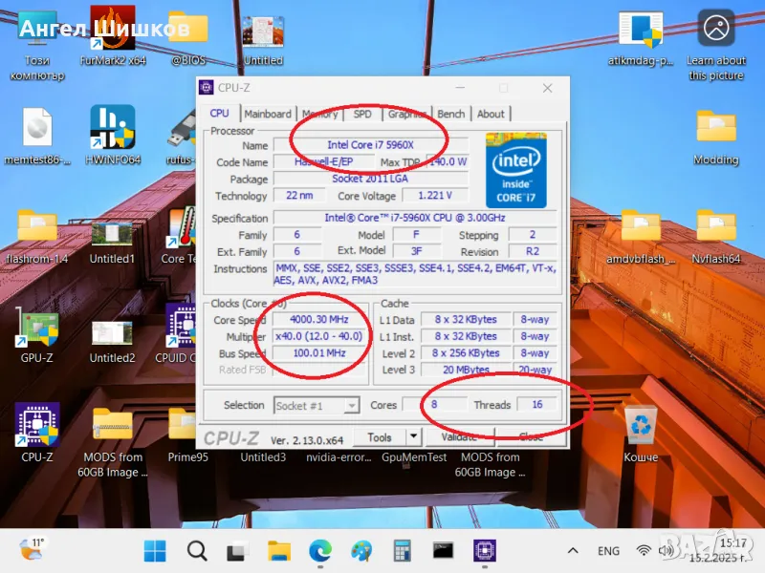The height and width of the screenshot is (573, 765).
Task: Open Microsoft Edge from the taskbar
Action: [320, 551]
